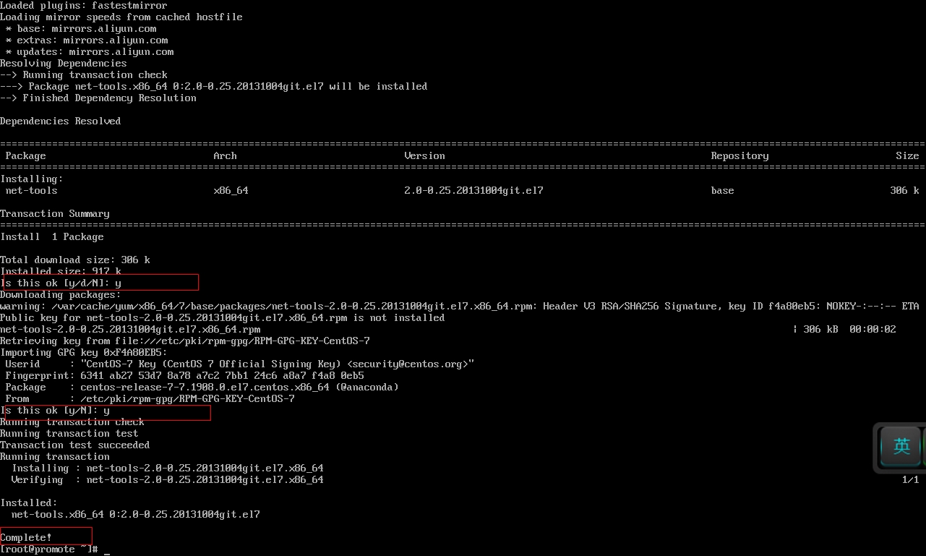Select the 'Resolving Dependencies' line
This screenshot has width=926, height=556.
(64, 63)
